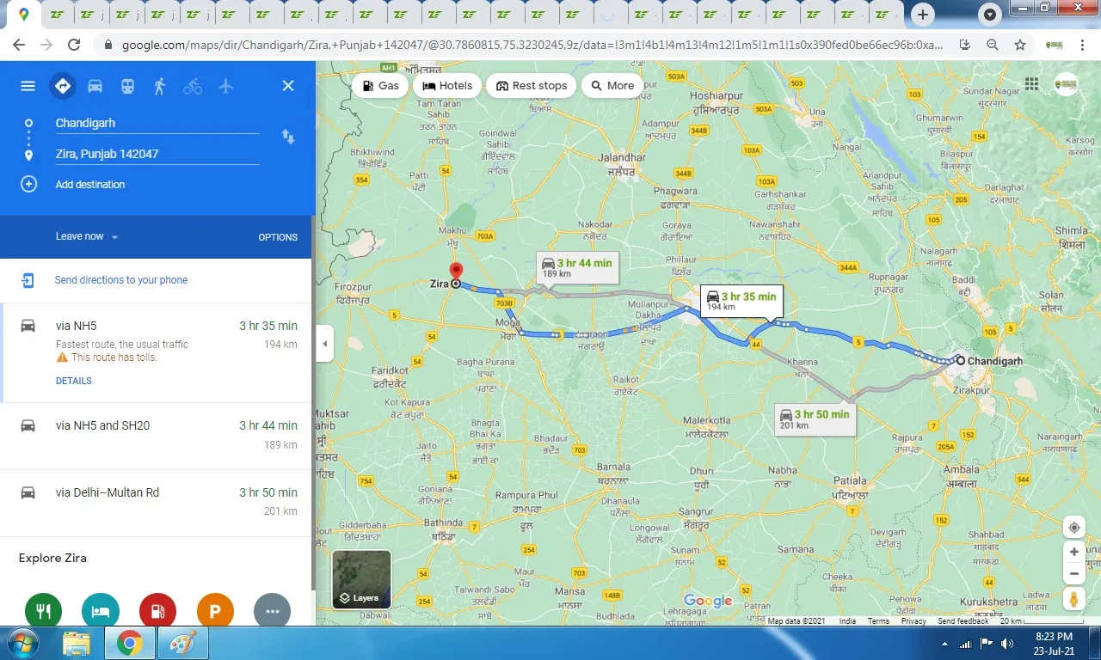Select route via Delhi–Multan Rd
This screenshot has height=660, width=1101.
(156, 504)
